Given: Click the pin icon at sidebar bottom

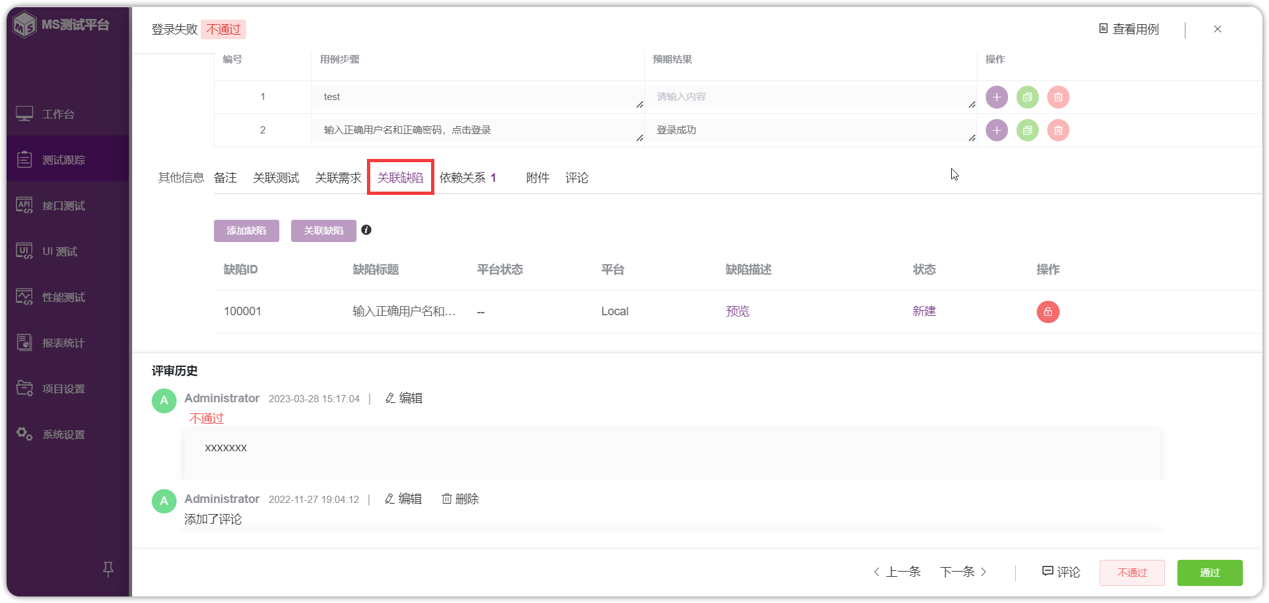Looking at the screenshot, I should tap(109, 569).
